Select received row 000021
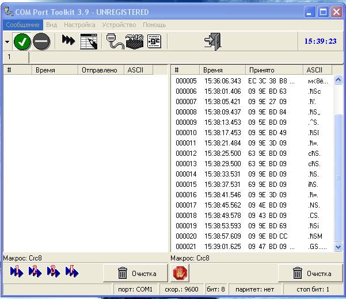The width and height of the screenshot is (346, 299). [x=252, y=247]
